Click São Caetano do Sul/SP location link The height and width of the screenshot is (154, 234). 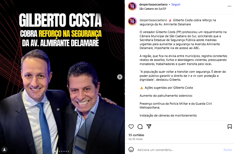153,9
